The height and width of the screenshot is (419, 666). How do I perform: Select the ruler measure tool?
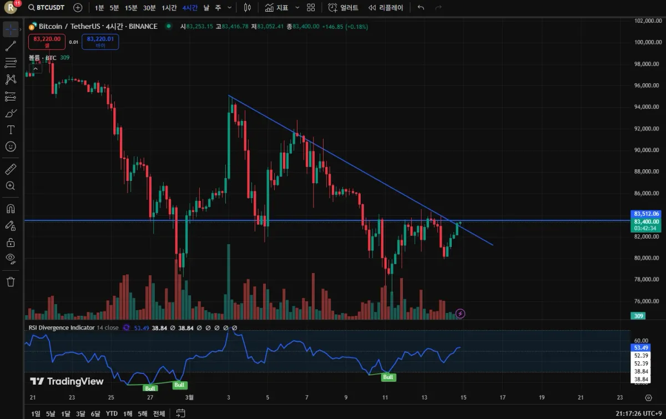point(11,169)
